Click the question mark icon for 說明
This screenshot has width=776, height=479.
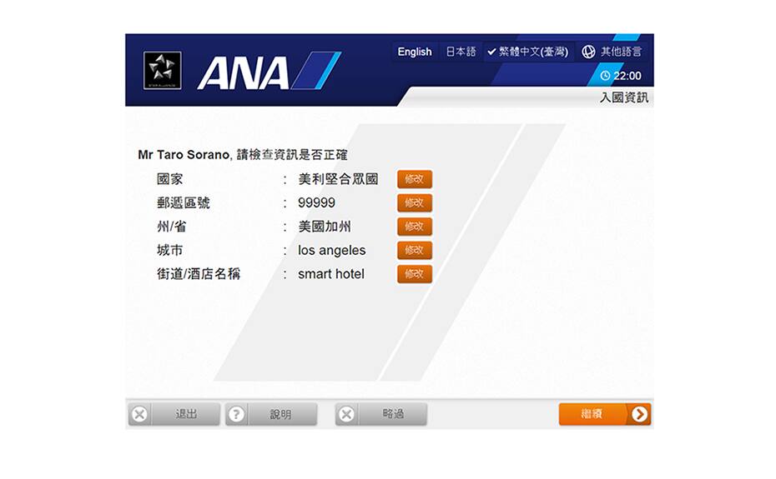[x=237, y=414]
